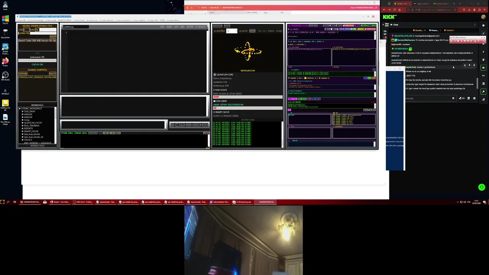Viewport: 489px width, 275px height.
Task: Select the Qwen3-Coder-30B model entry
Action: 37,40
